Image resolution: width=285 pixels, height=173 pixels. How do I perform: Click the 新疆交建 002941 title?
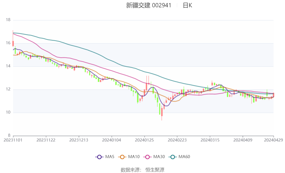[x=149, y=6]
